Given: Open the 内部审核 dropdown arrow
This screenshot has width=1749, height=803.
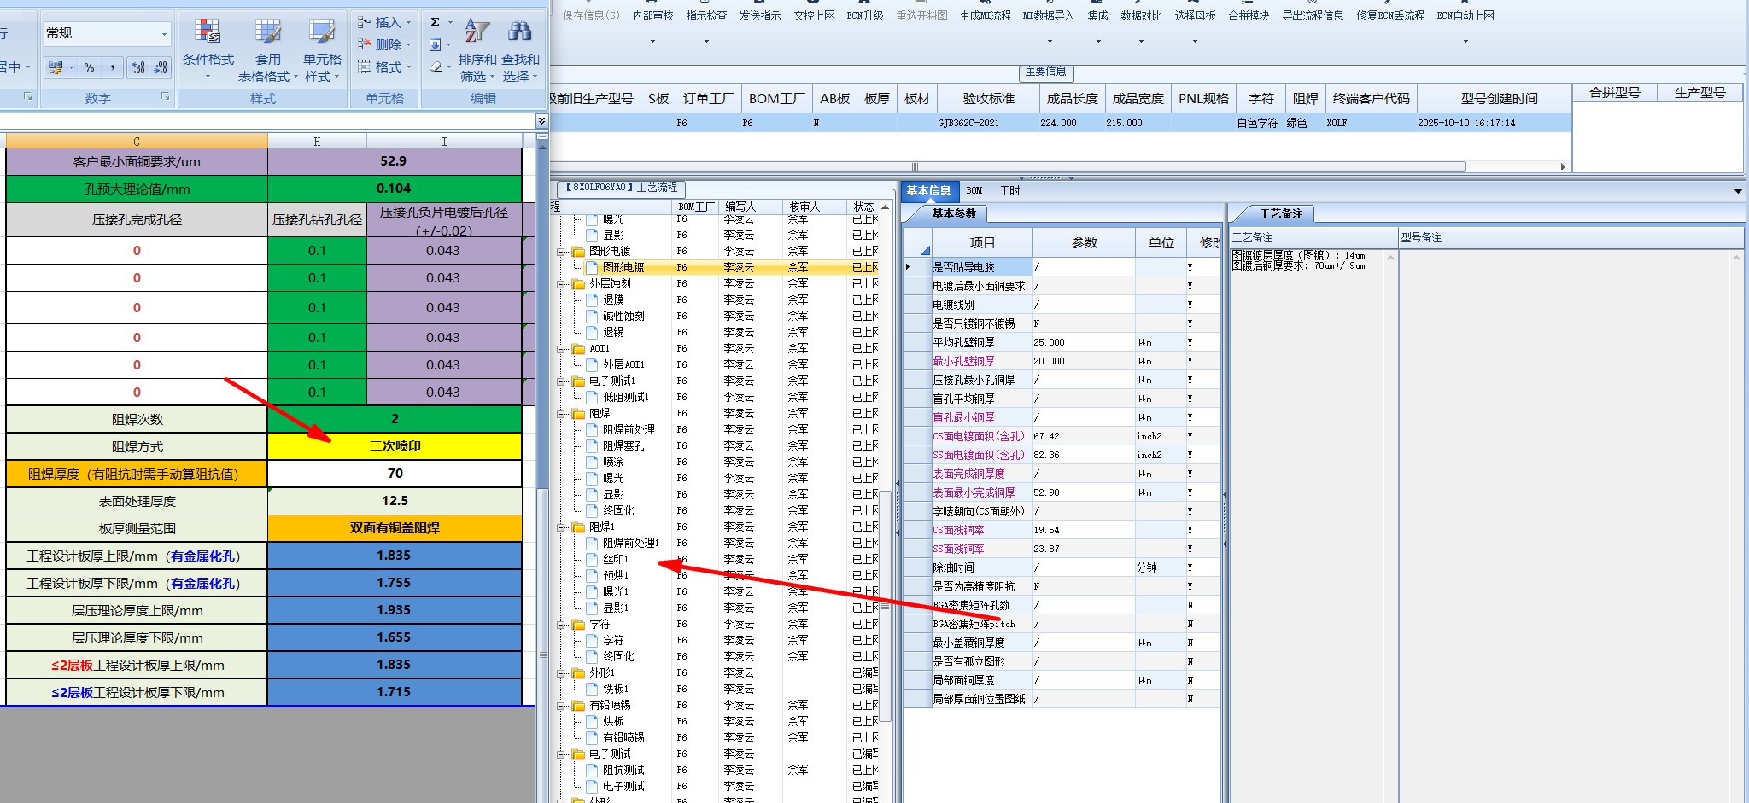Looking at the screenshot, I should pyautogui.click(x=652, y=41).
